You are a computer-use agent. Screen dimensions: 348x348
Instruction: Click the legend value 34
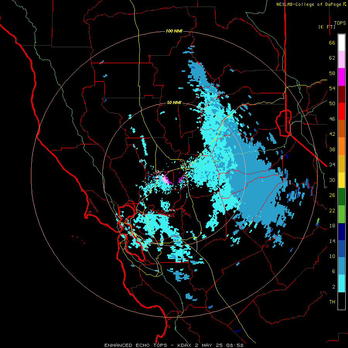[x=332, y=165]
